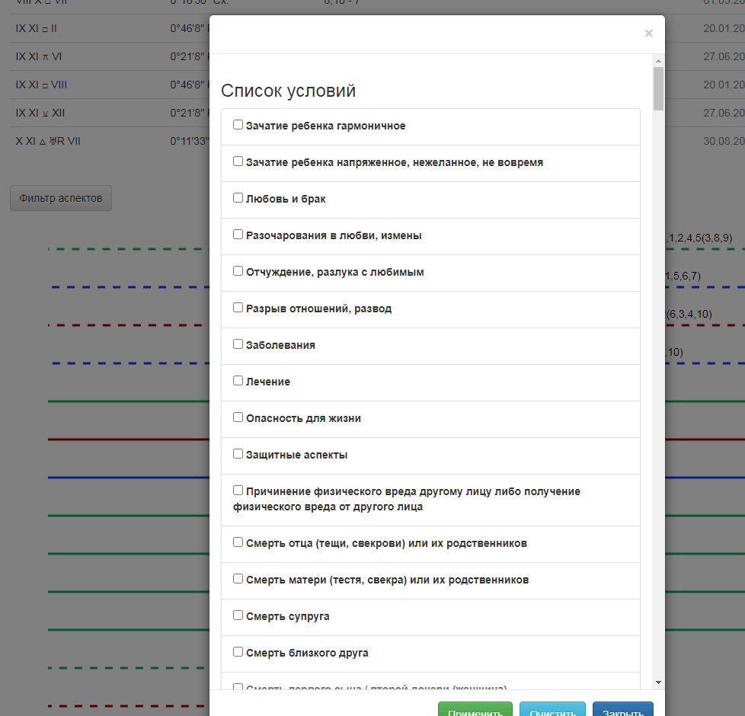Check 'Причинение физического вреда' condition checkbox

pos(238,491)
